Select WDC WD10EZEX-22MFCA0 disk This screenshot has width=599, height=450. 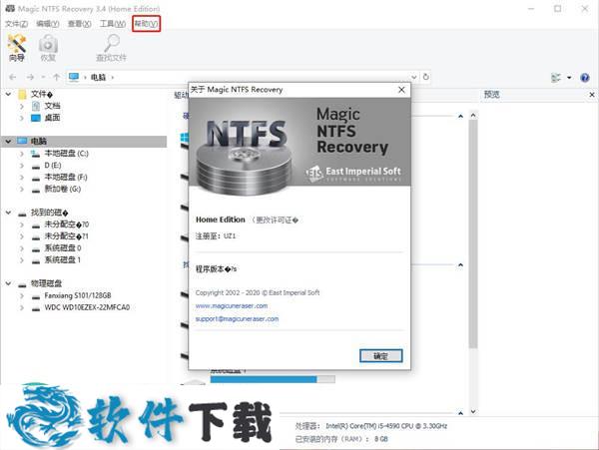87,307
